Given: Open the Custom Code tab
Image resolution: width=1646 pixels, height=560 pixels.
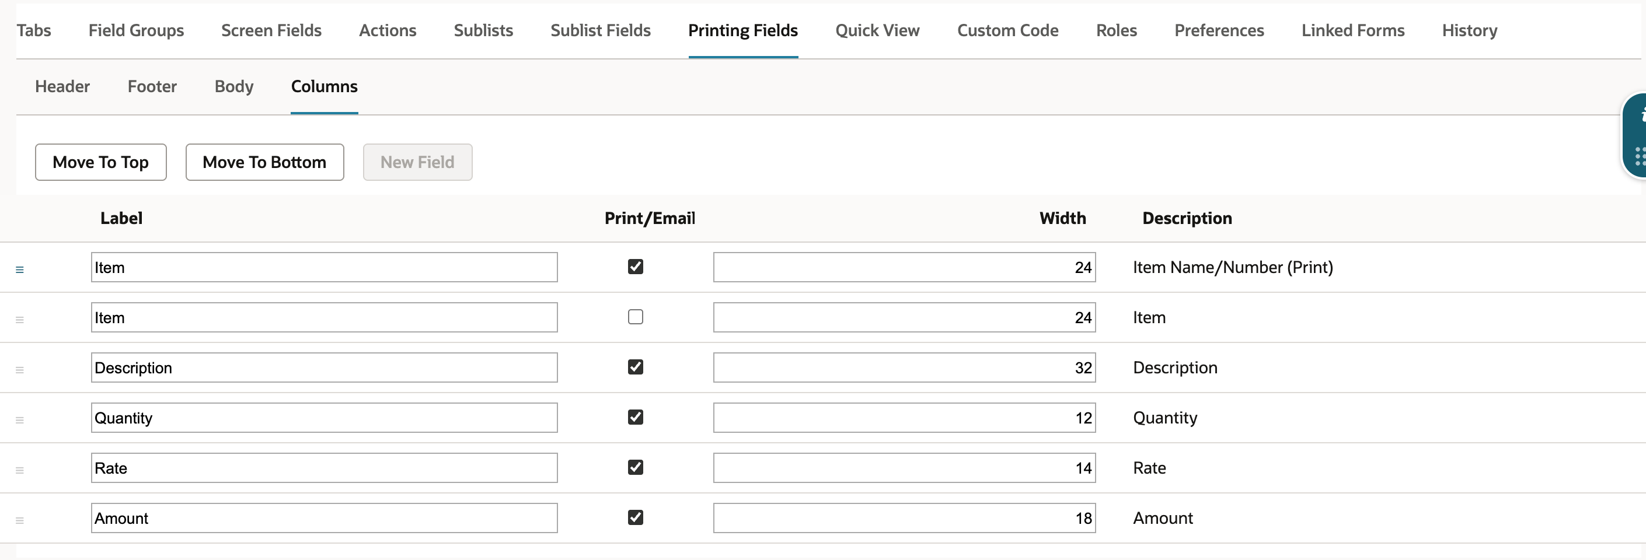Looking at the screenshot, I should (1007, 30).
